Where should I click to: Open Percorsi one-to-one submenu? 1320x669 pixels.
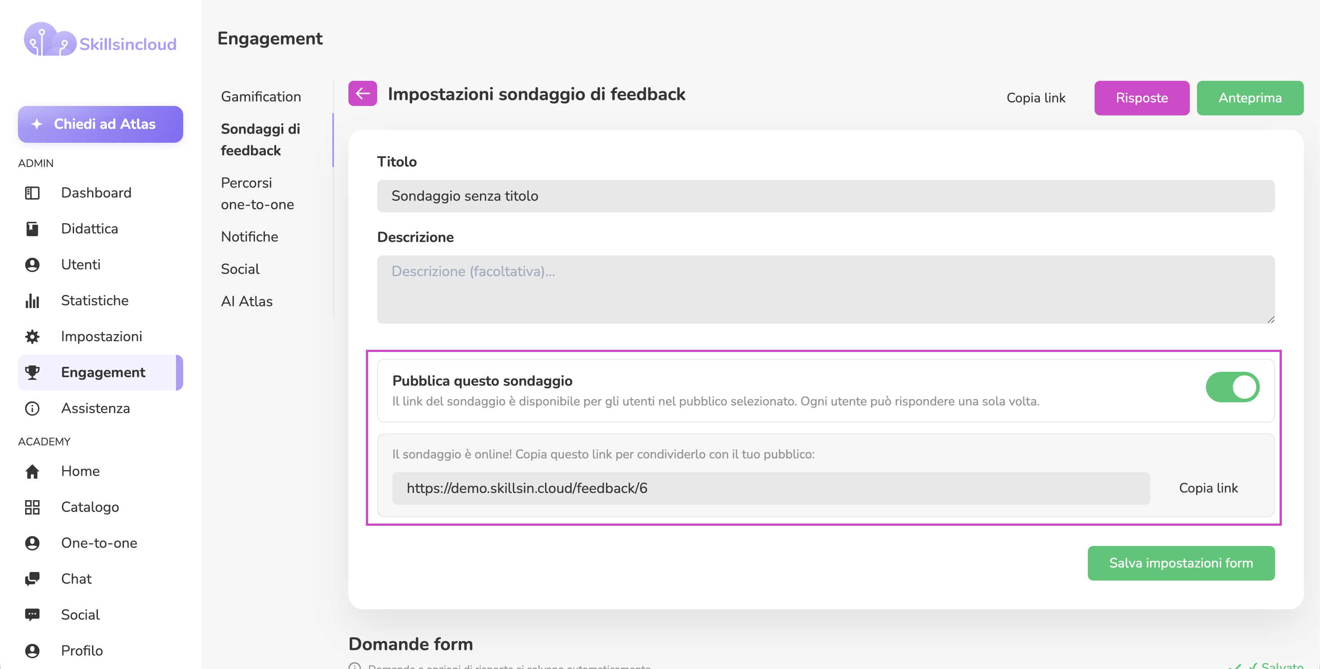(x=257, y=194)
